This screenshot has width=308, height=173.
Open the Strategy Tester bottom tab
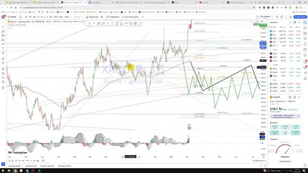(x=47, y=166)
